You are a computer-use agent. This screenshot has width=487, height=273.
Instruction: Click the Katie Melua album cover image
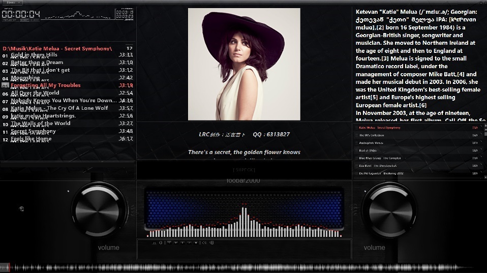tap(244, 64)
